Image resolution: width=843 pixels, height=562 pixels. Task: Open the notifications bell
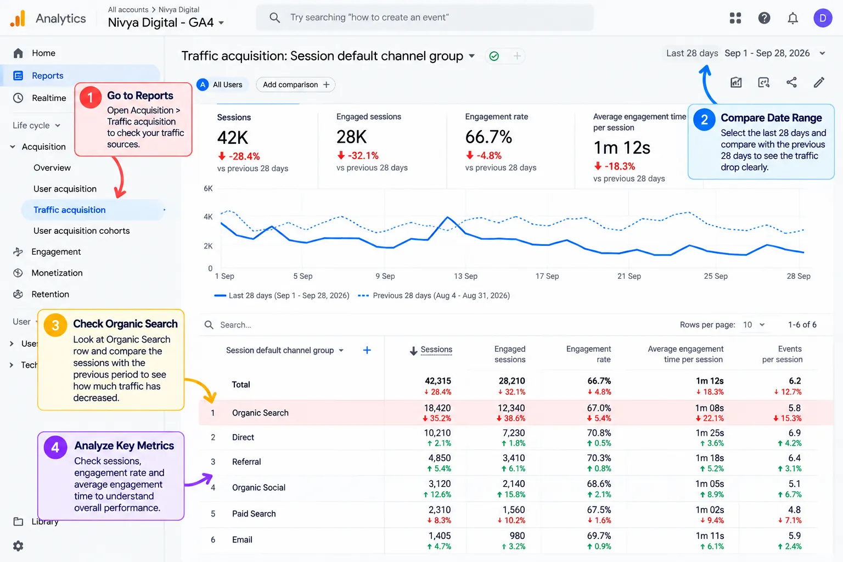point(793,18)
